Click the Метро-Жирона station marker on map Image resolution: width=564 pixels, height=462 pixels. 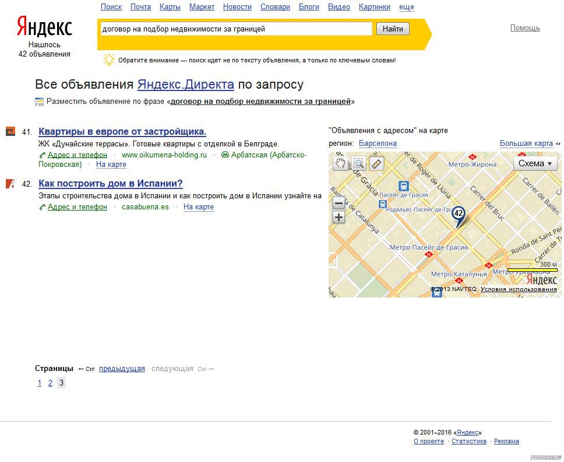(x=472, y=157)
